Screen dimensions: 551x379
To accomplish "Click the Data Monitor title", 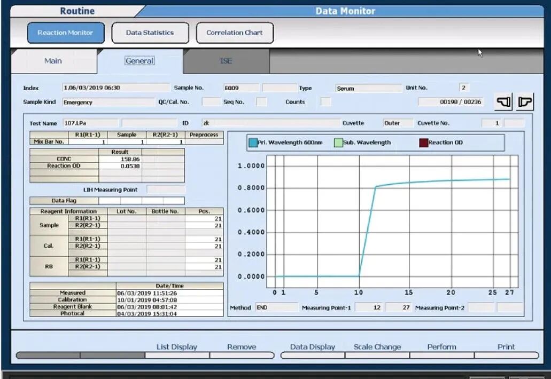I will tap(345, 11).
